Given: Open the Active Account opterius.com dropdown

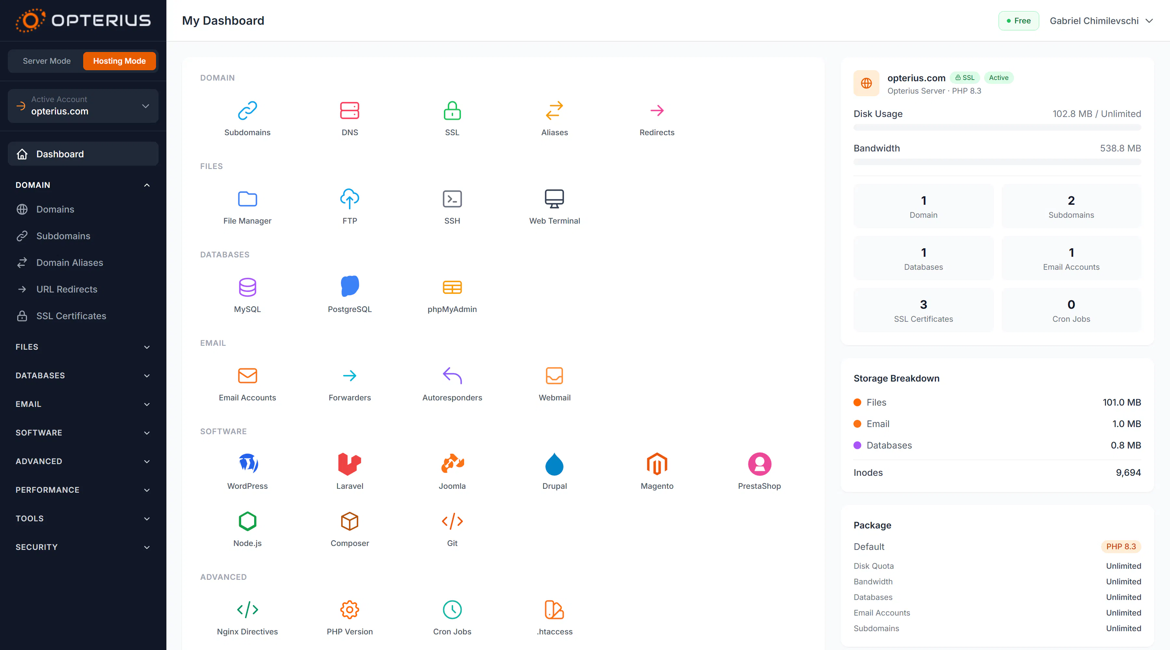Looking at the screenshot, I should click(83, 106).
